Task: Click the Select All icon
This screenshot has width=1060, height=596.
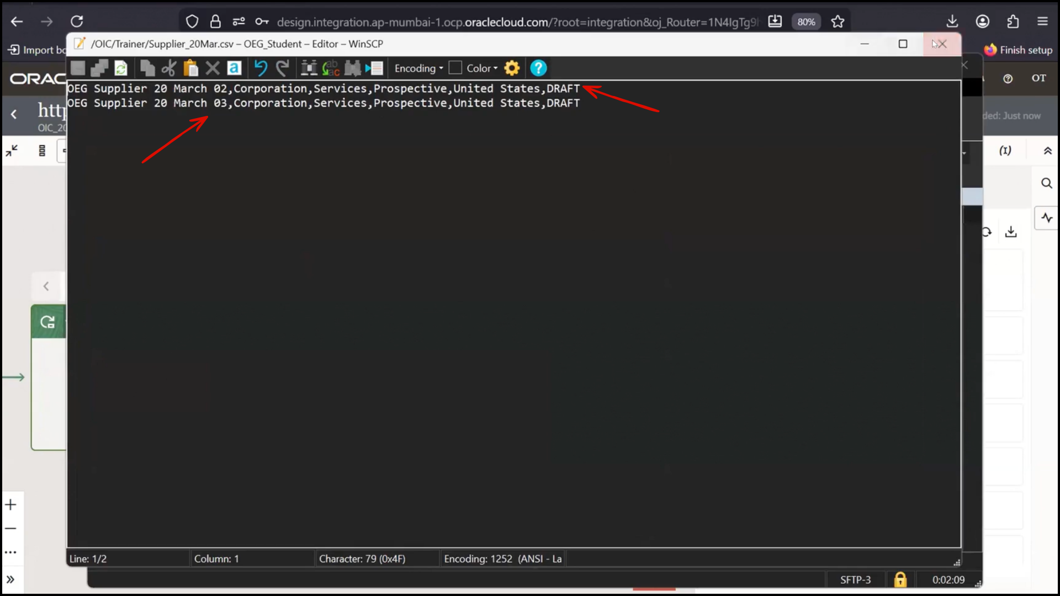Action: tap(234, 68)
